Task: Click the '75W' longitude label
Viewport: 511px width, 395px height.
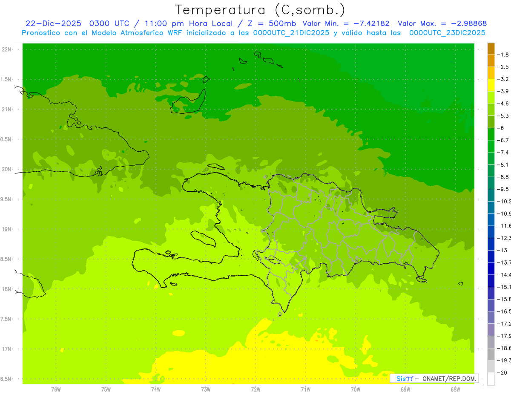Action: point(106,389)
